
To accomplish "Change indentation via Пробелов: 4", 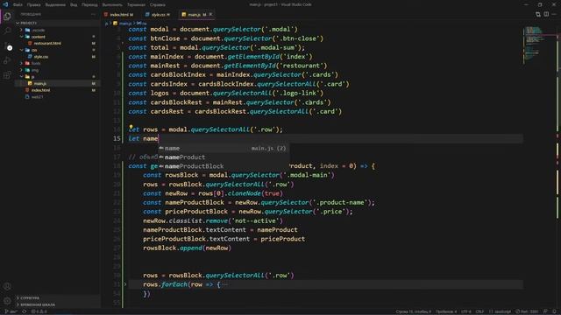I will (x=446, y=311).
